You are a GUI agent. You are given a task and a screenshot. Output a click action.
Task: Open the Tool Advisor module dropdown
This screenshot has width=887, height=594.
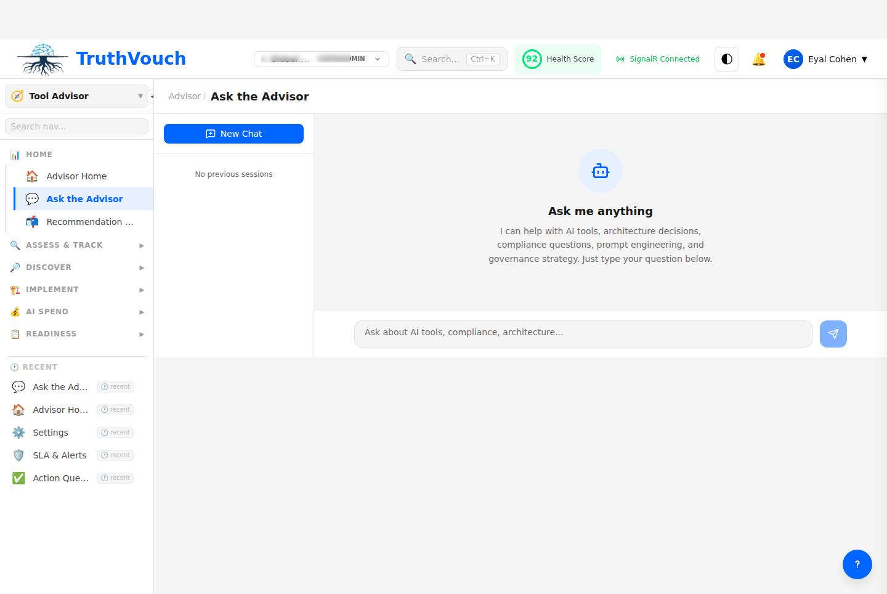point(76,96)
